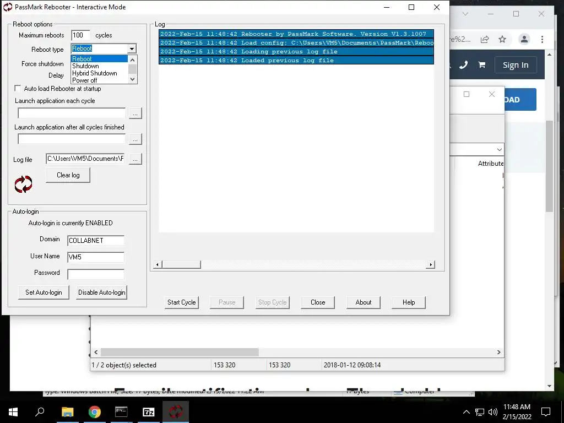Viewport: 564px width, 423px height.
Task: Choose Power off option
Action: click(x=99, y=80)
